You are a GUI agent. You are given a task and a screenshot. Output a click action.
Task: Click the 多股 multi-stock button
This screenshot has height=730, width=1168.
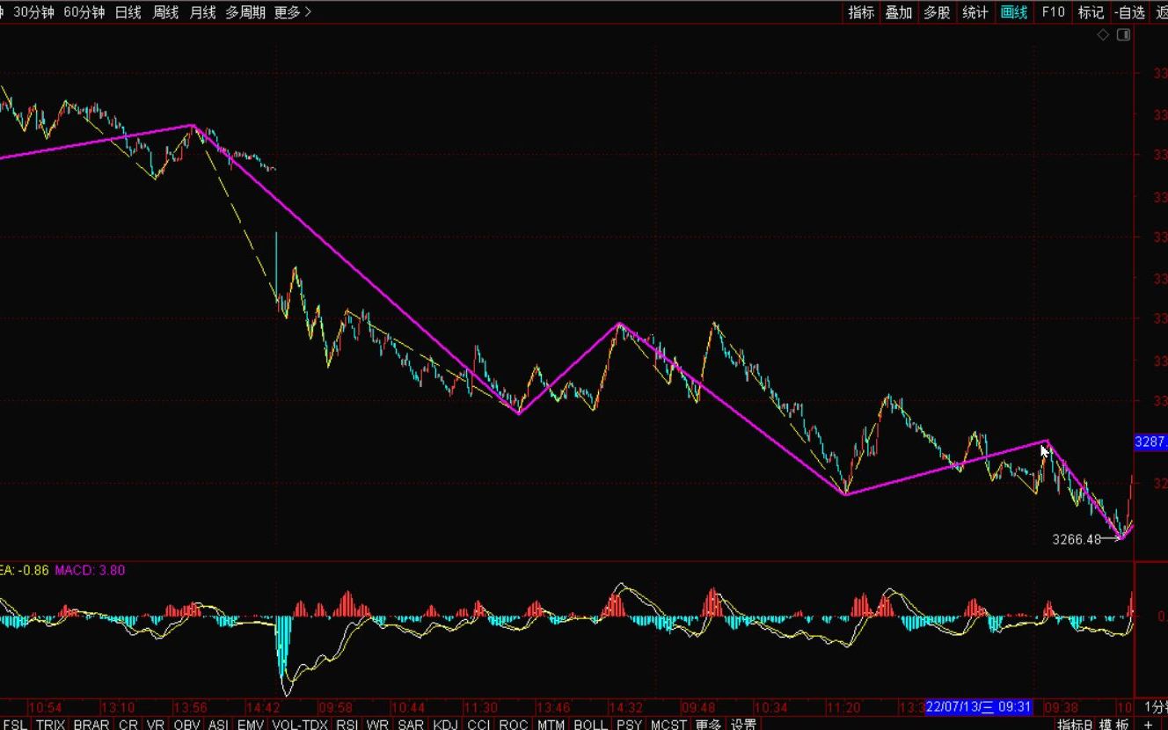point(937,12)
